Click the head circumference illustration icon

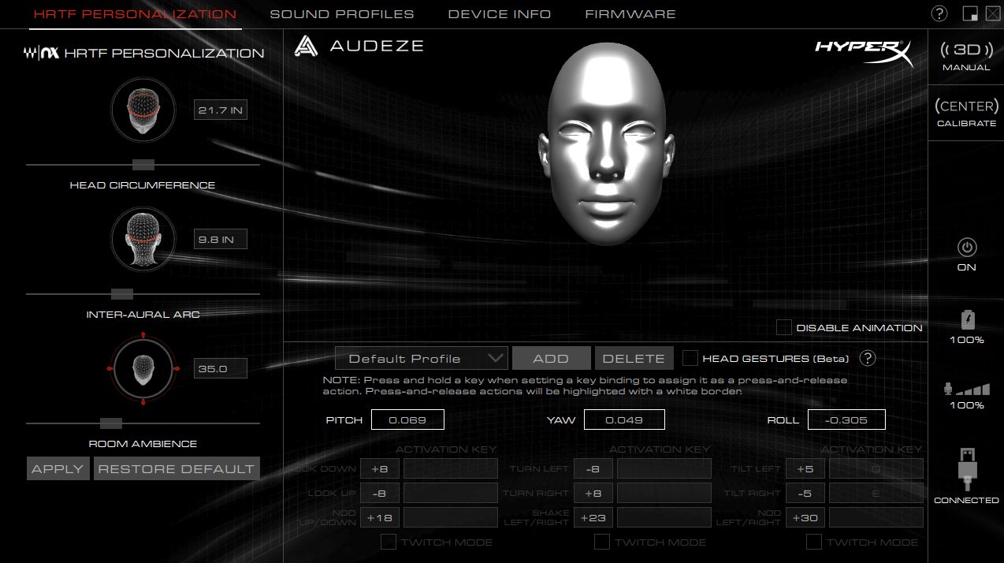point(143,109)
